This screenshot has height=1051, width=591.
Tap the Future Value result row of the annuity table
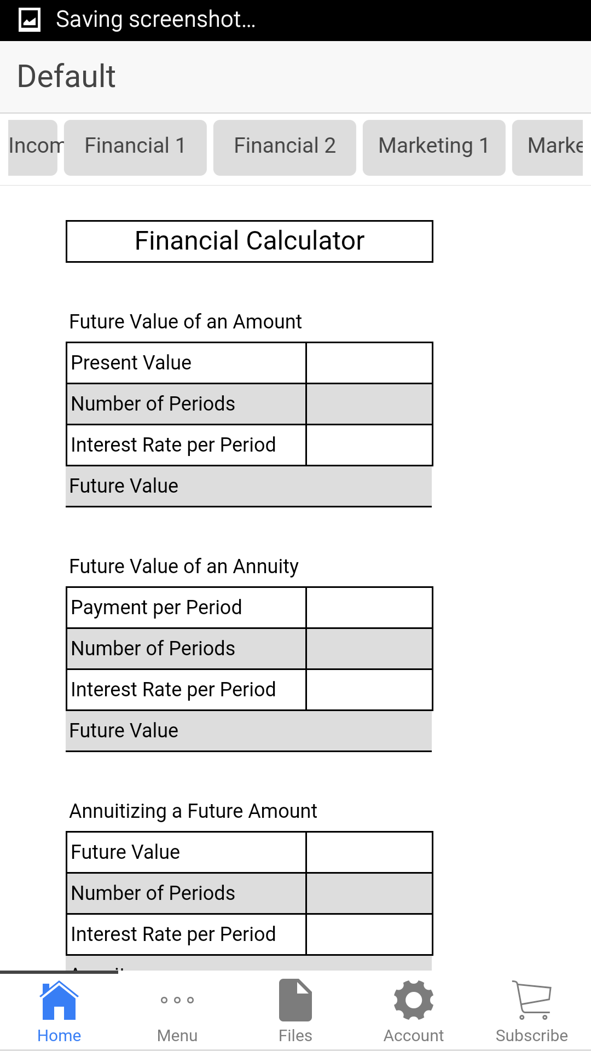(249, 730)
